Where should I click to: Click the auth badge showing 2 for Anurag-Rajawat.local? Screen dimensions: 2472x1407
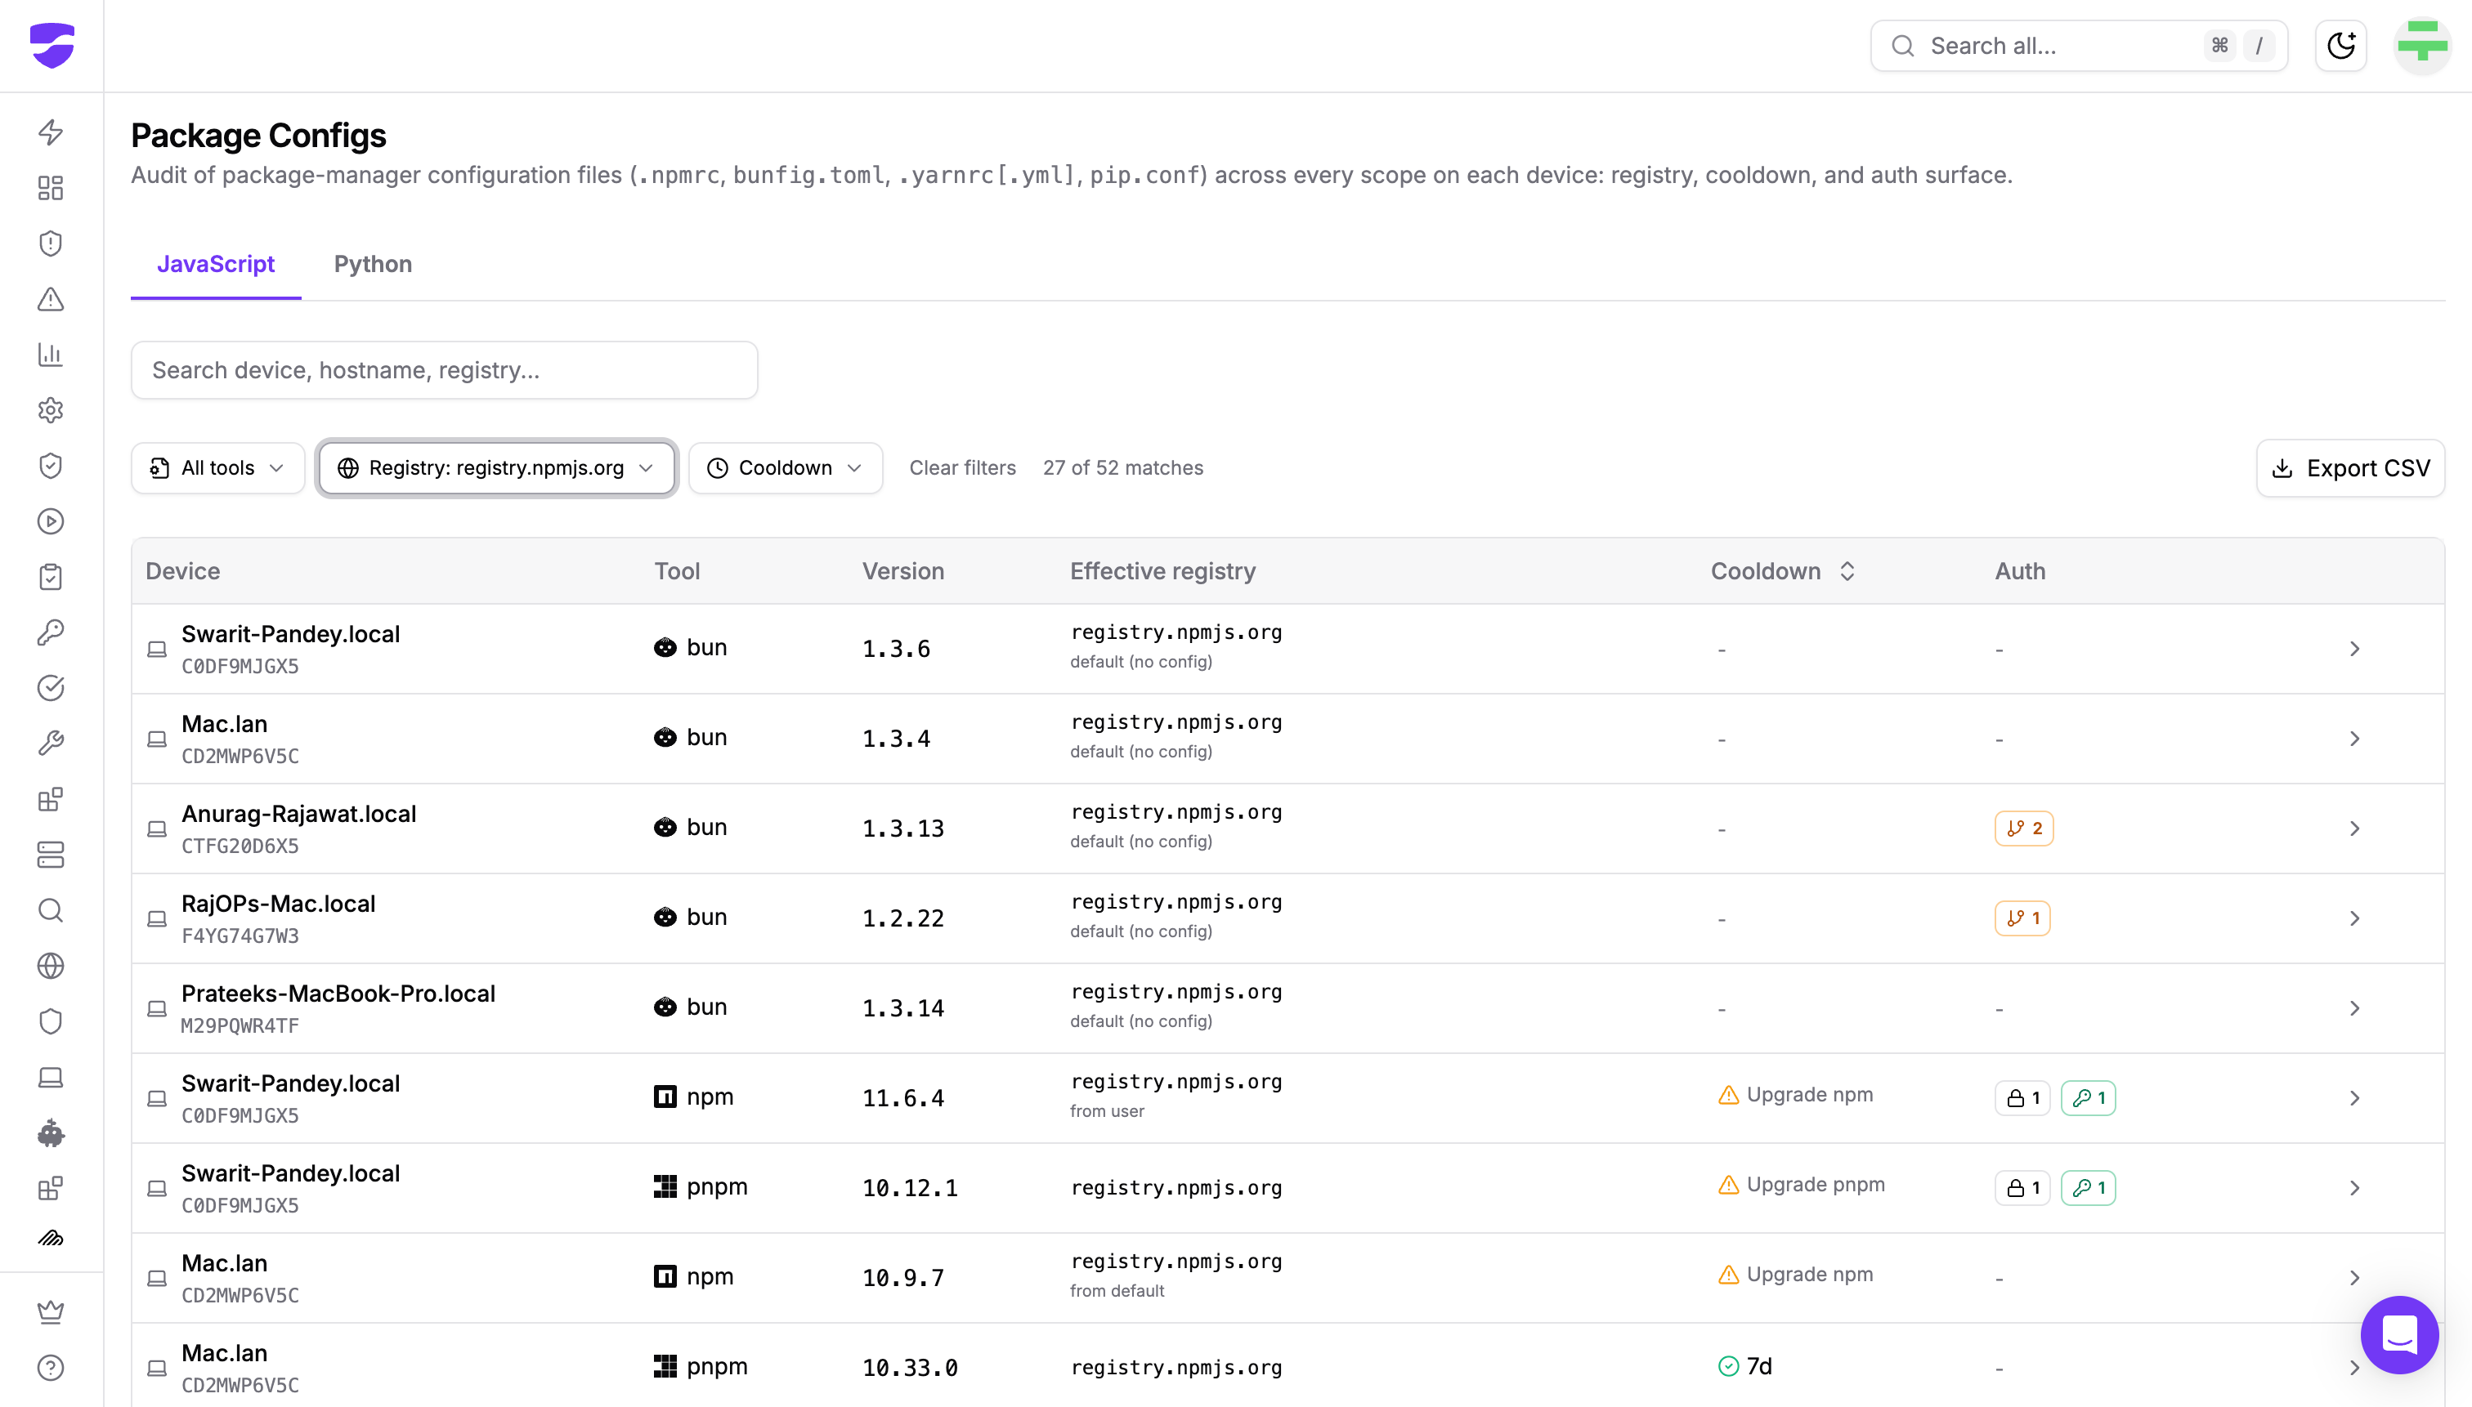coord(2023,829)
